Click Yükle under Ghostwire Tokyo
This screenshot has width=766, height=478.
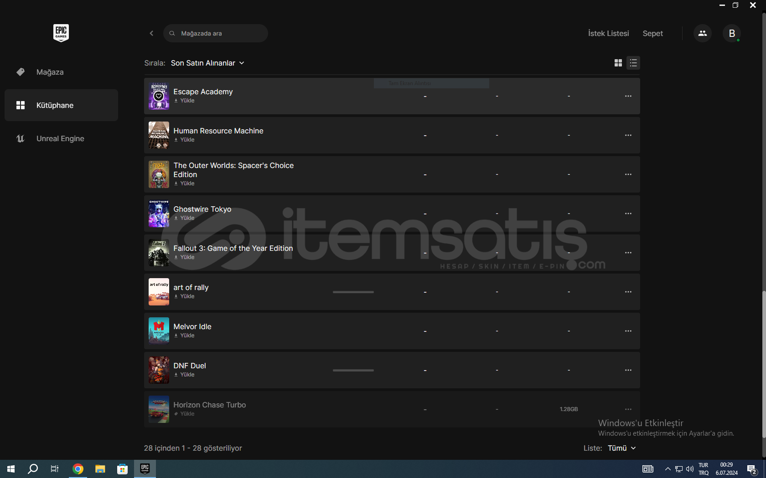point(184,218)
